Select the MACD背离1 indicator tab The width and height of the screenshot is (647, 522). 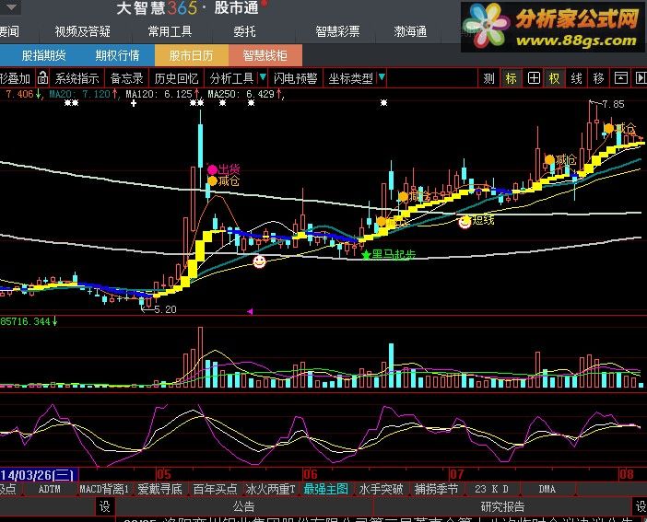point(104,489)
